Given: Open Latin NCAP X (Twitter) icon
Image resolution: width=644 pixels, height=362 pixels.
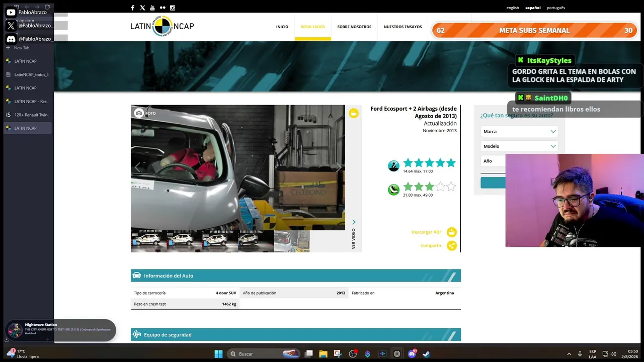Looking at the screenshot, I should [142, 8].
